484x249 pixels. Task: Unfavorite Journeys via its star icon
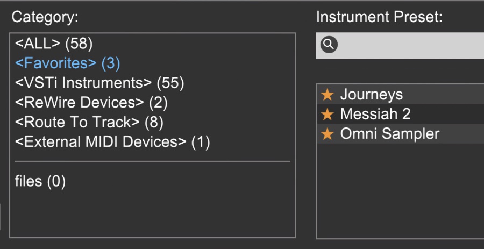point(327,95)
